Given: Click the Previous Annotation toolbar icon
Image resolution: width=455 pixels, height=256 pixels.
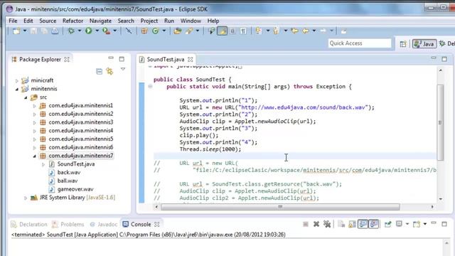Looking at the screenshot, I should (276, 31).
